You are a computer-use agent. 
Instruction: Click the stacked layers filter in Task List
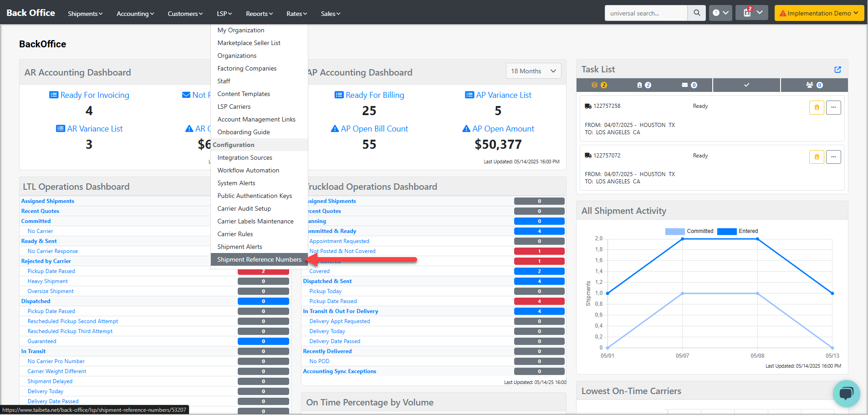[599, 85]
